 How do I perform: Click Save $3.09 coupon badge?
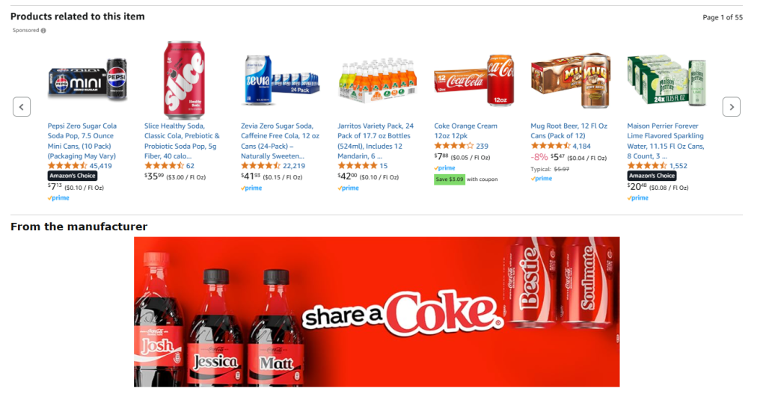pos(450,179)
